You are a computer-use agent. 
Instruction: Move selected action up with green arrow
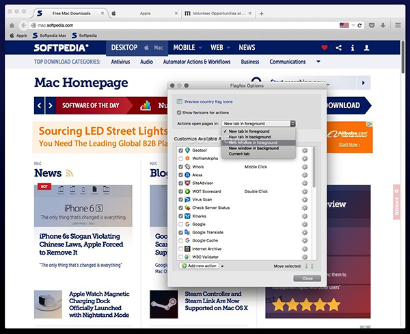[x=312, y=266]
